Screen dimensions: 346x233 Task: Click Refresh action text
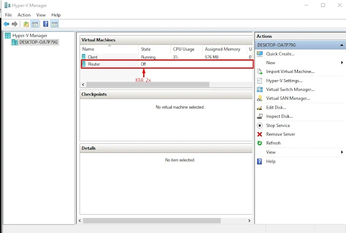click(274, 143)
